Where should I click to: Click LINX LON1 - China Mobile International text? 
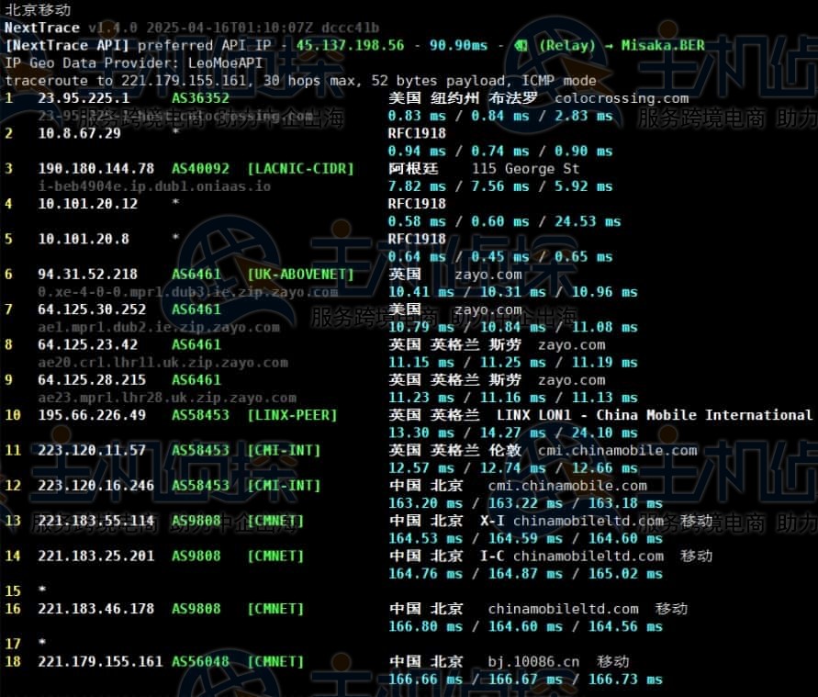coord(655,415)
